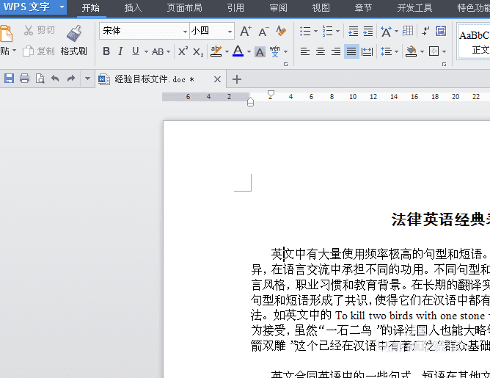Open the font size 小四 dropdown
Viewport: 490px width, 378px height.
click(230, 32)
